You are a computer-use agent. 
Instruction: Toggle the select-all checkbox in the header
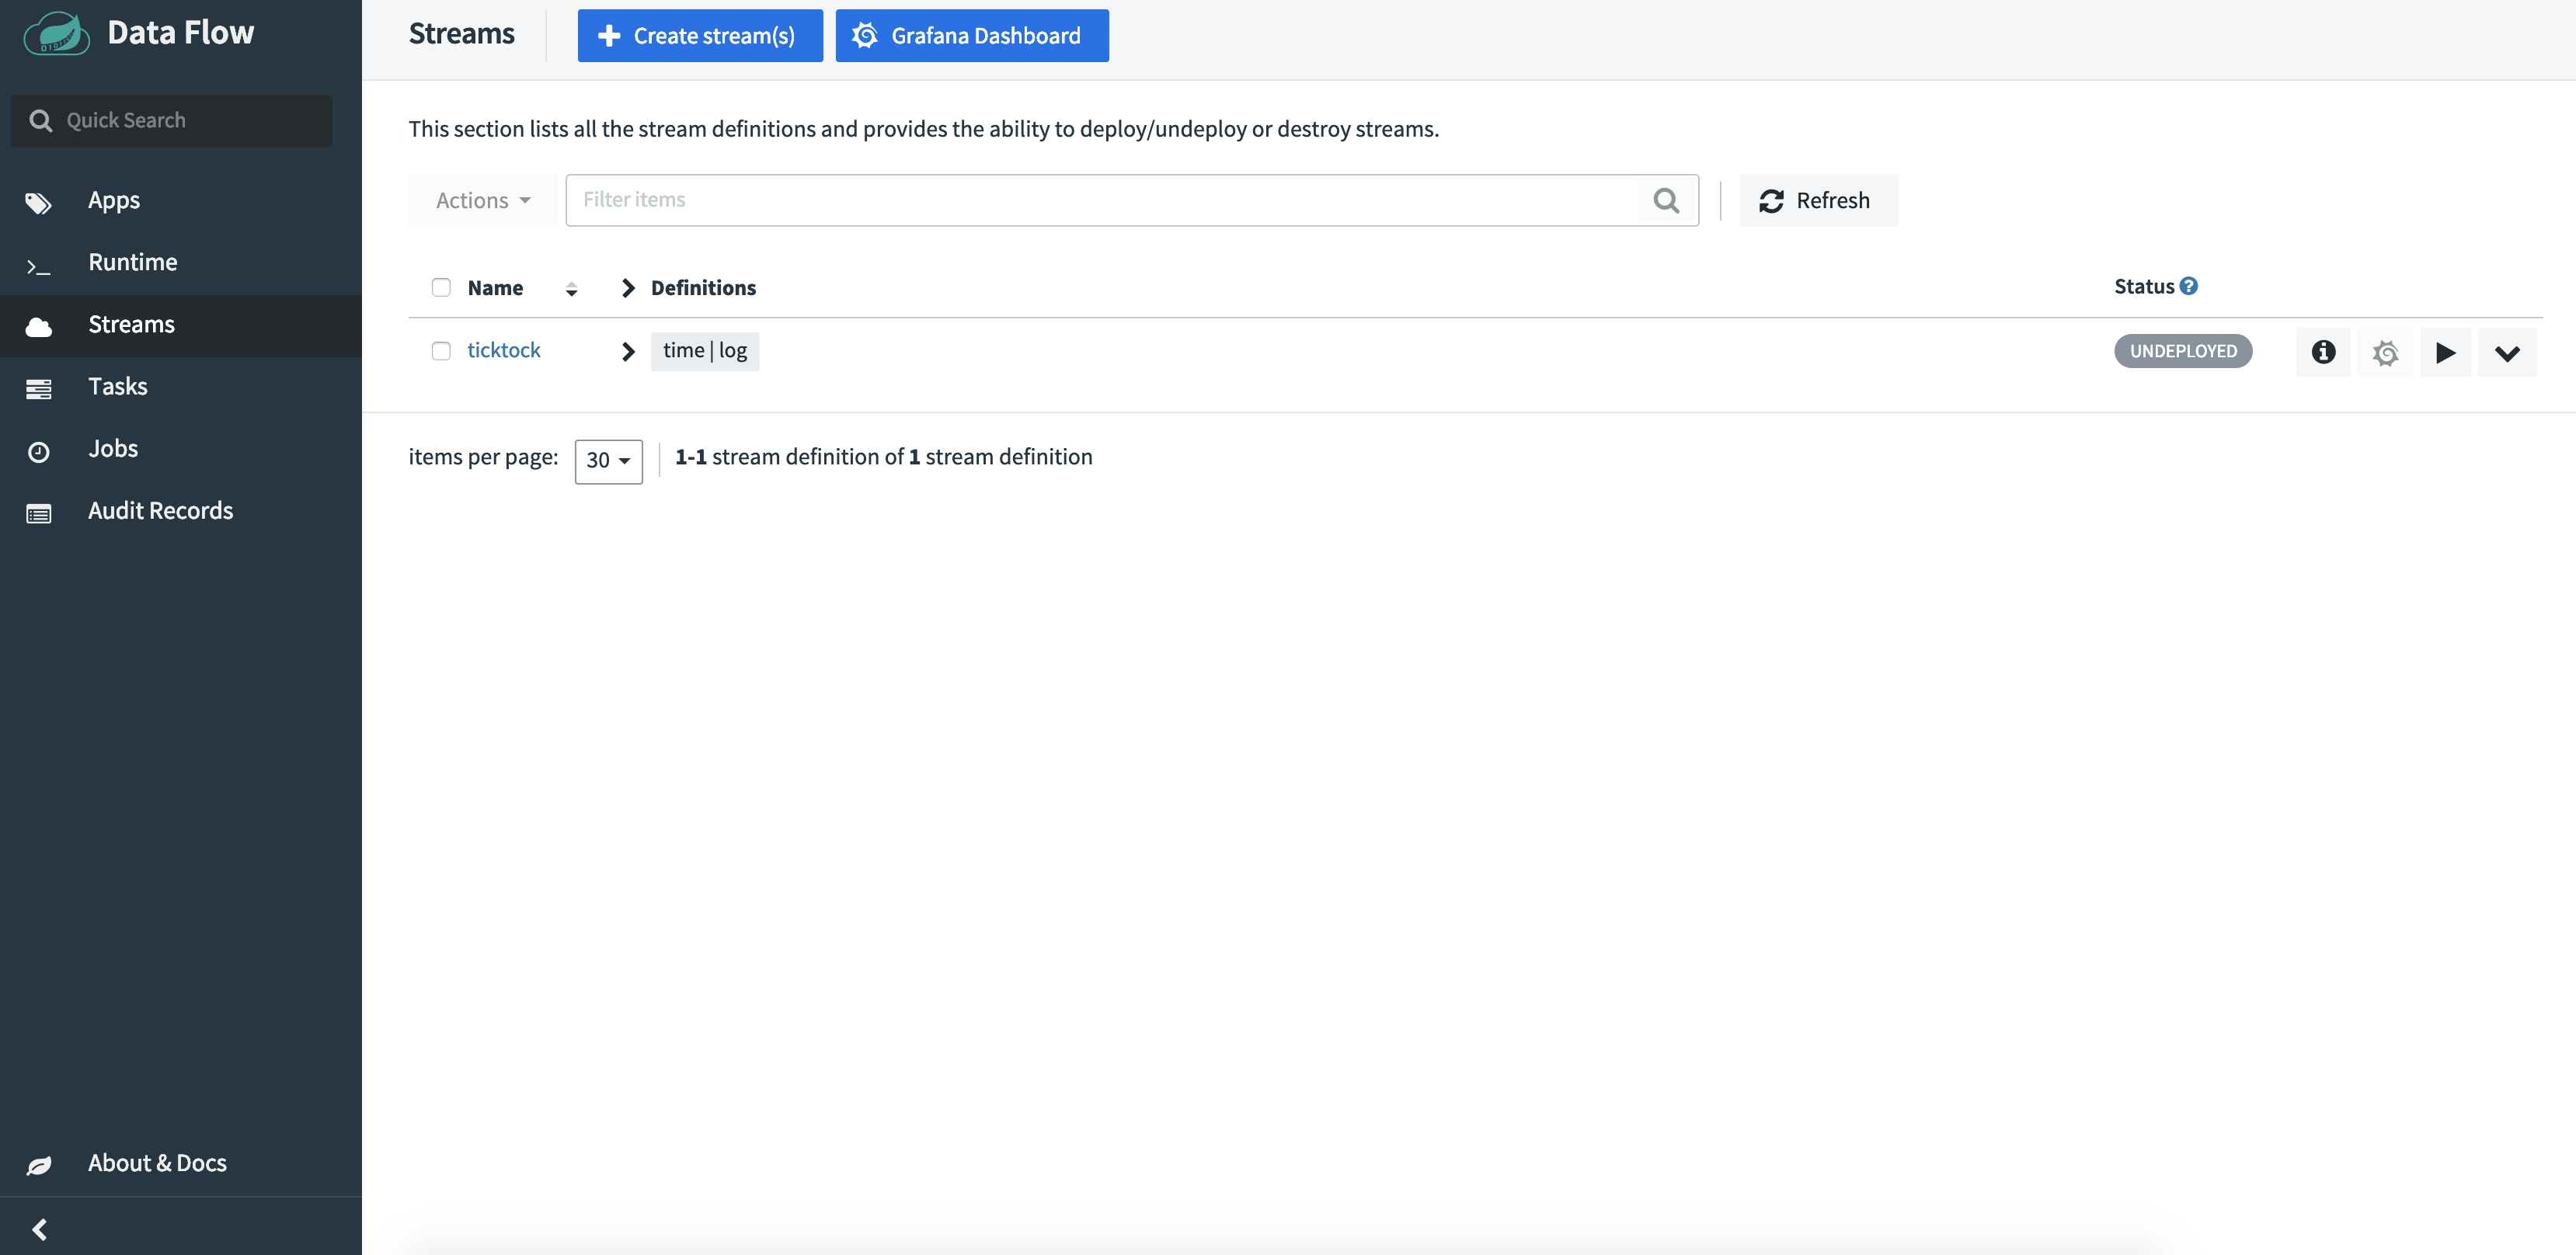tap(441, 288)
